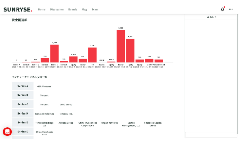Open the red chat widget bubble
This screenshot has width=239, height=144.
[7, 132]
